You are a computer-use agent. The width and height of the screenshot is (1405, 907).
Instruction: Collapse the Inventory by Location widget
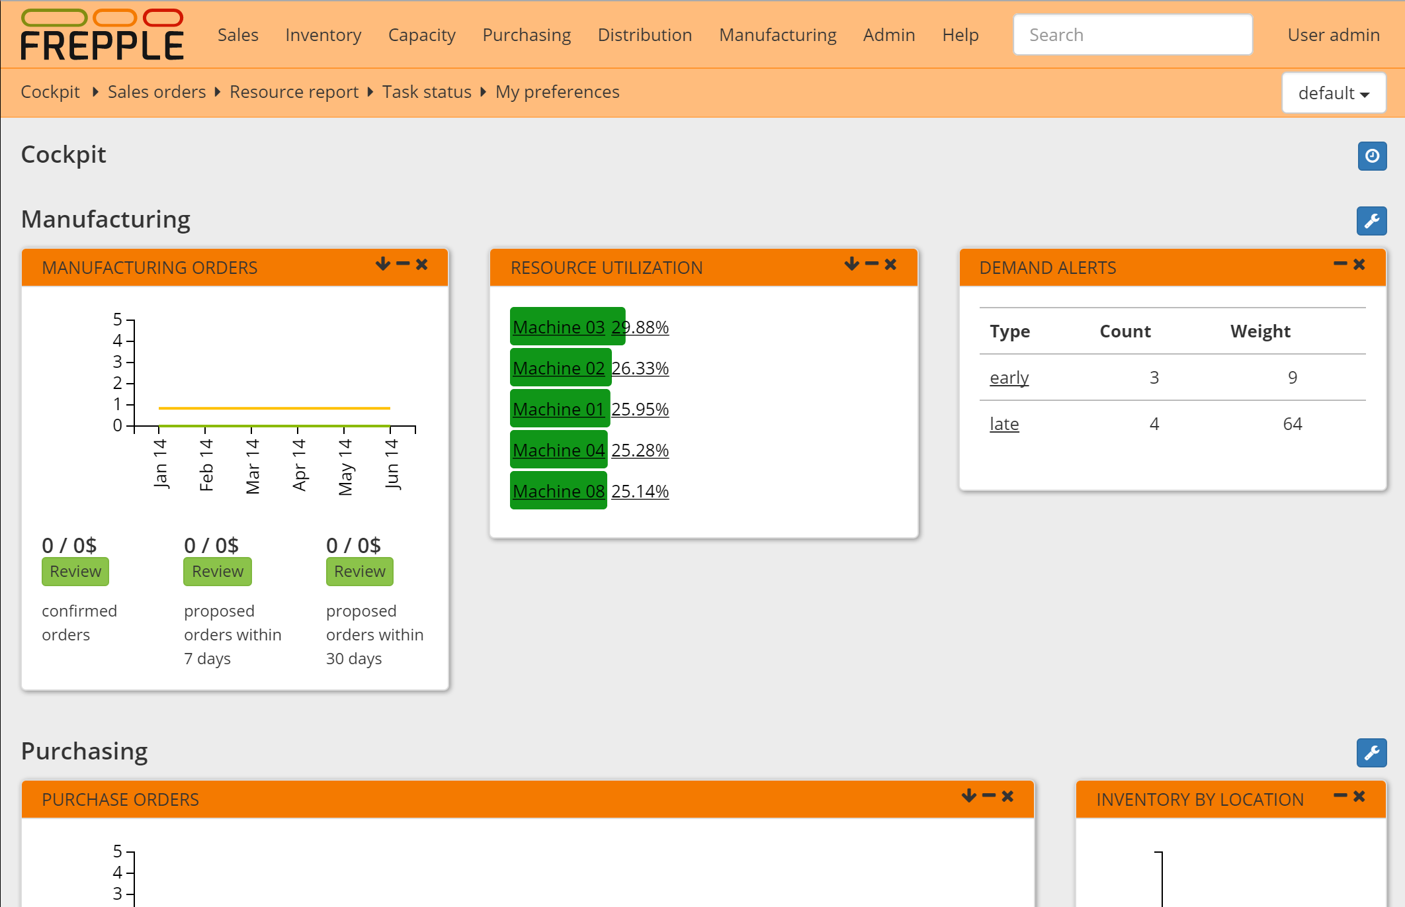1340,796
